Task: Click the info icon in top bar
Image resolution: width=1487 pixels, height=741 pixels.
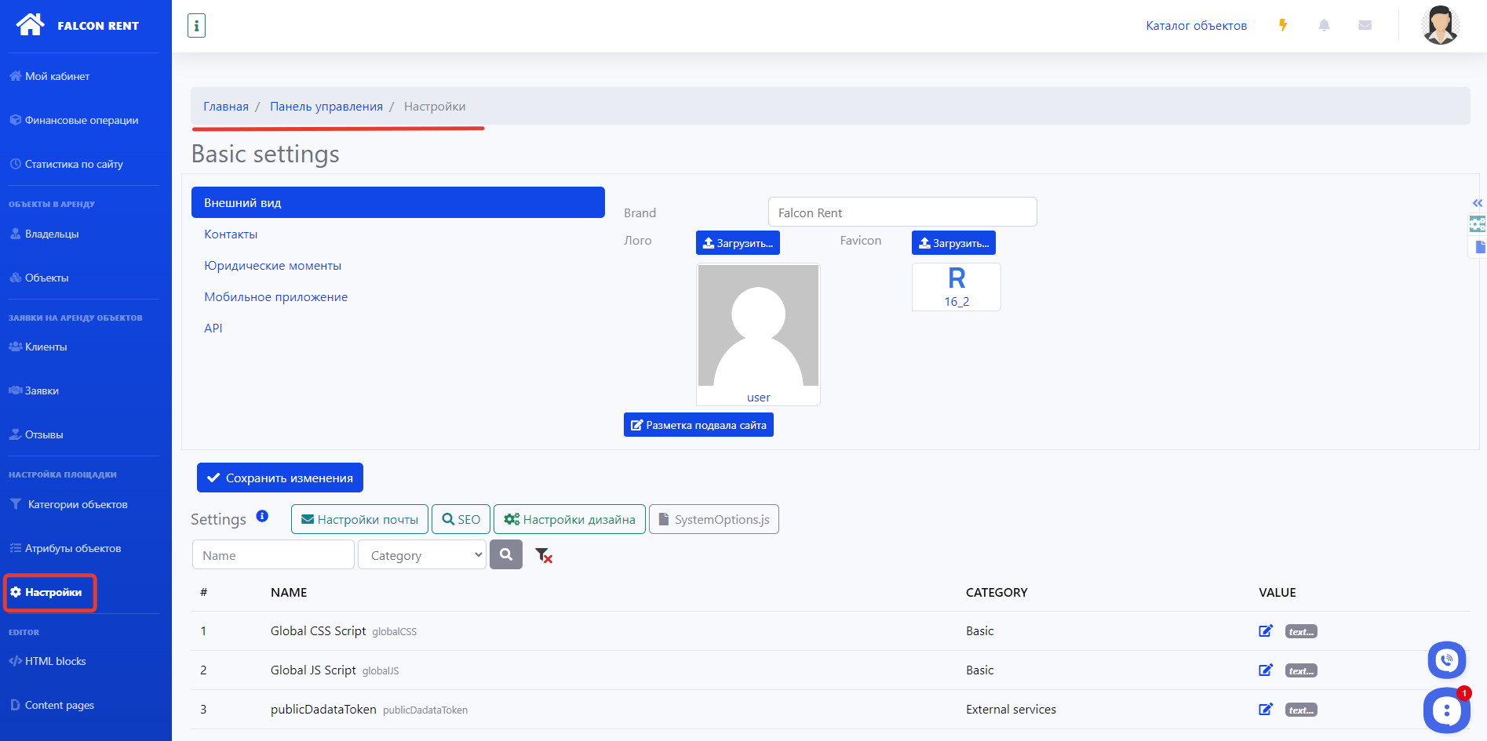Action: coord(196,26)
